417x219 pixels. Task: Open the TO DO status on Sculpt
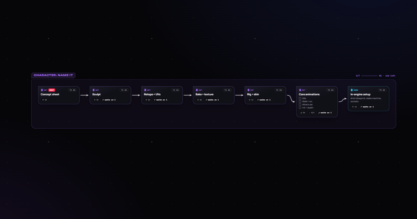(x=124, y=90)
